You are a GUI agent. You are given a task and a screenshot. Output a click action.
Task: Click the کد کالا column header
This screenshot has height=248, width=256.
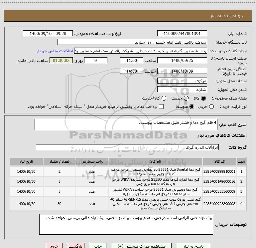coord(219,161)
